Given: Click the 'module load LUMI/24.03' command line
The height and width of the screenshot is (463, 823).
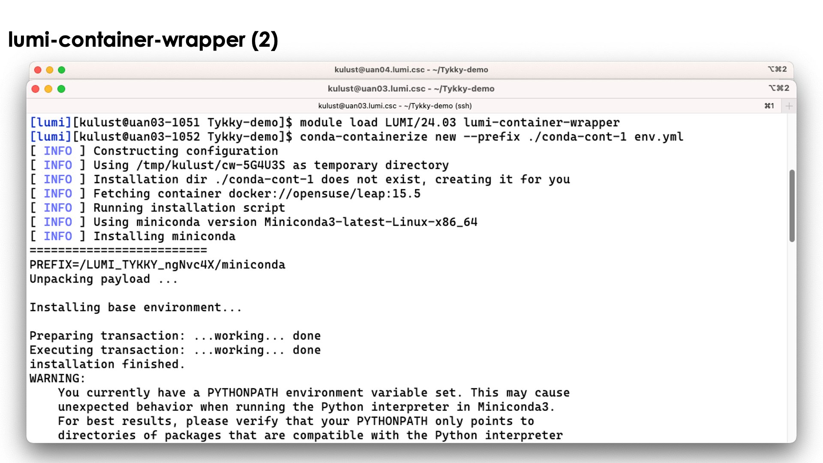Looking at the screenshot, I should pyautogui.click(x=324, y=123).
